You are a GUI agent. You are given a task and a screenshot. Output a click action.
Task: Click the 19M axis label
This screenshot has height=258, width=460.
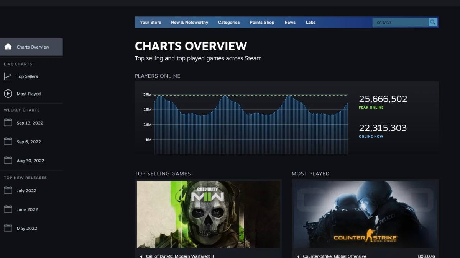pyautogui.click(x=148, y=110)
